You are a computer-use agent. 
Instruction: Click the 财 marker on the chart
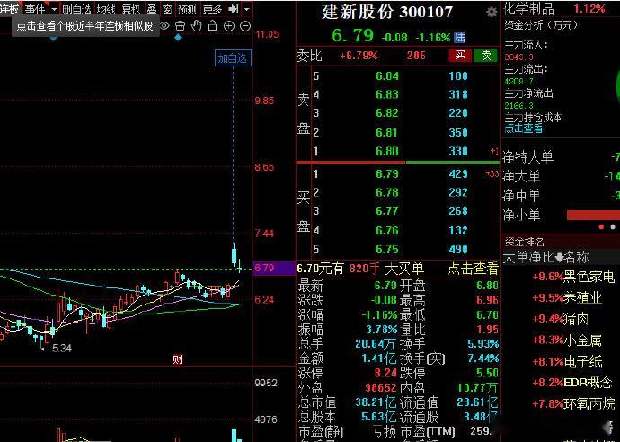point(178,359)
